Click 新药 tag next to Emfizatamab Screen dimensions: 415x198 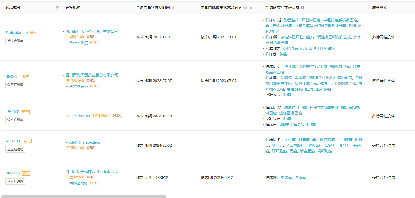(33, 33)
